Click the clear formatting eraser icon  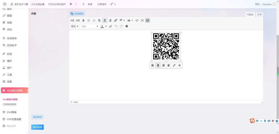[110, 26]
